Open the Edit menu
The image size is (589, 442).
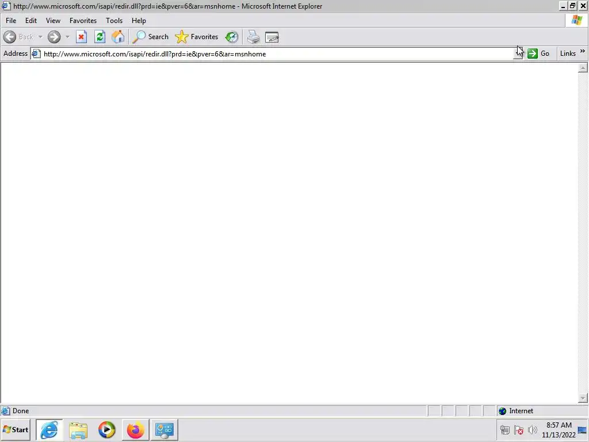(31, 21)
